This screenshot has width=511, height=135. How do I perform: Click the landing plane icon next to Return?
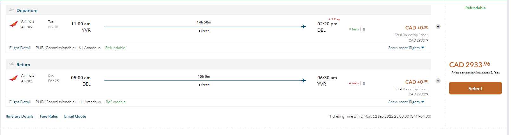[x=11, y=64]
